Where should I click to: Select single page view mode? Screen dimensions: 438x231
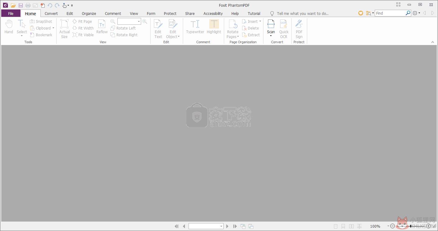click(335, 226)
